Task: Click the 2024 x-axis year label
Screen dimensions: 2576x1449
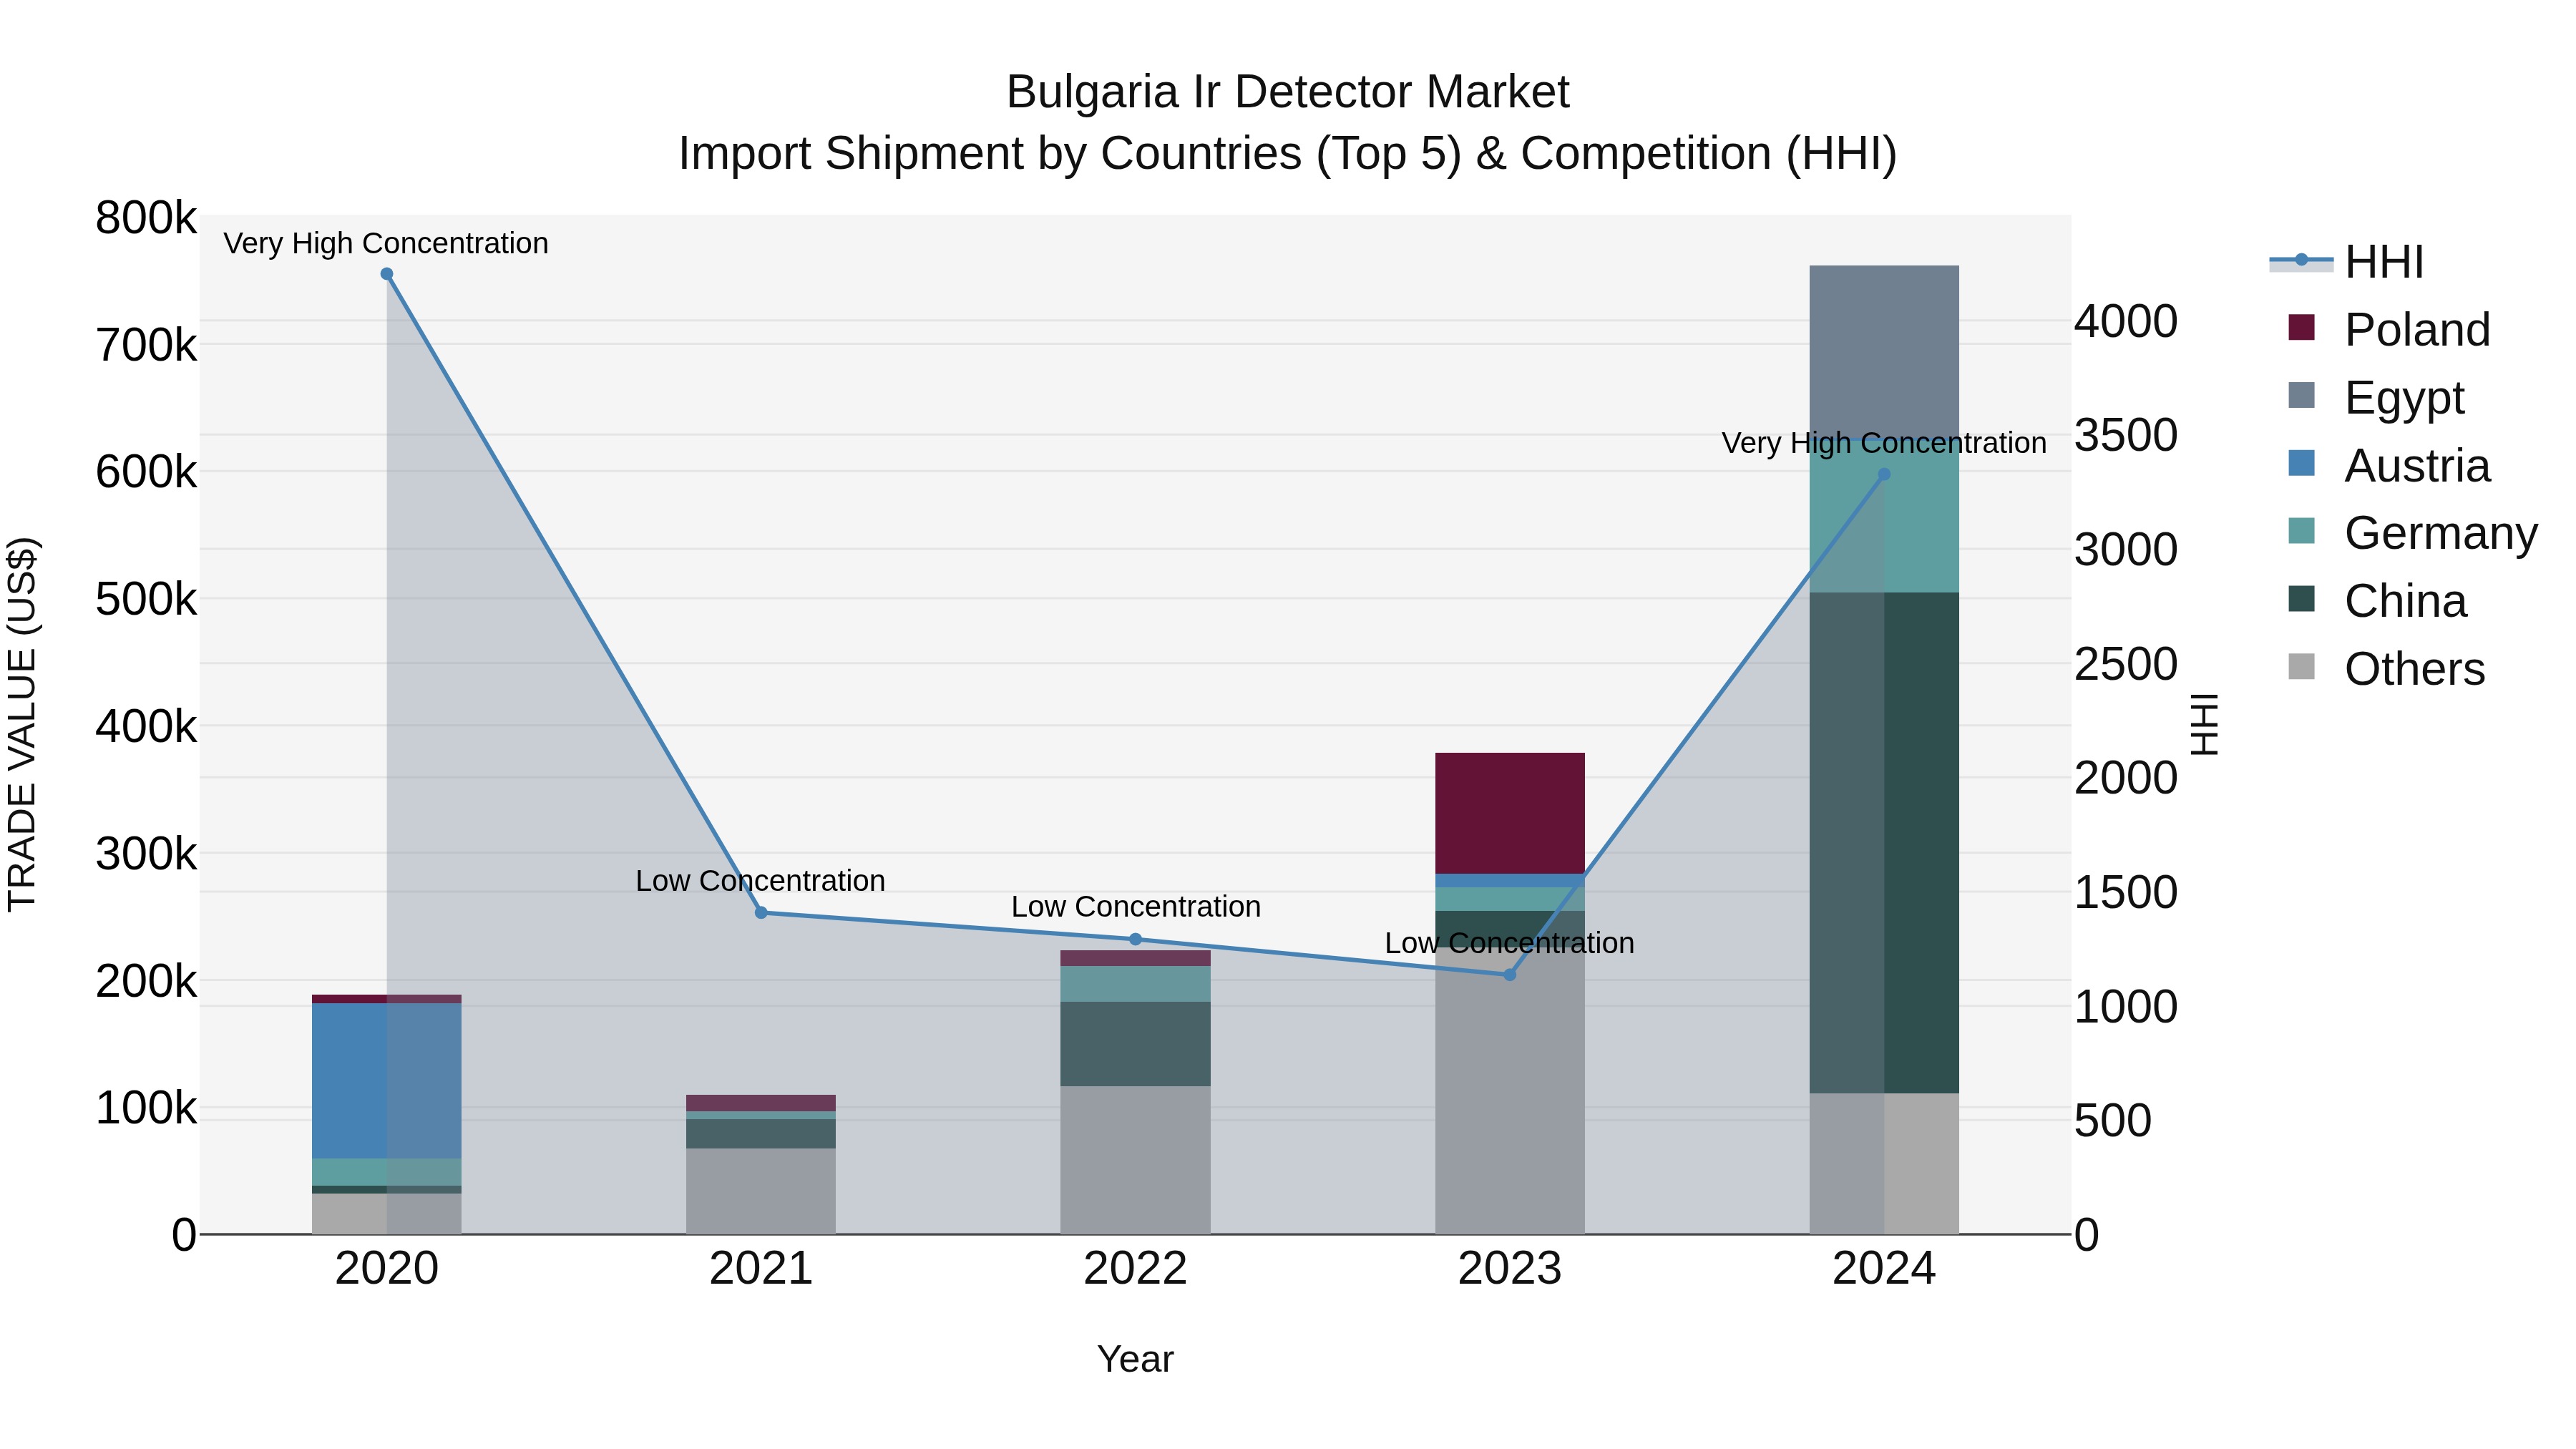Action: pos(1884,1268)
